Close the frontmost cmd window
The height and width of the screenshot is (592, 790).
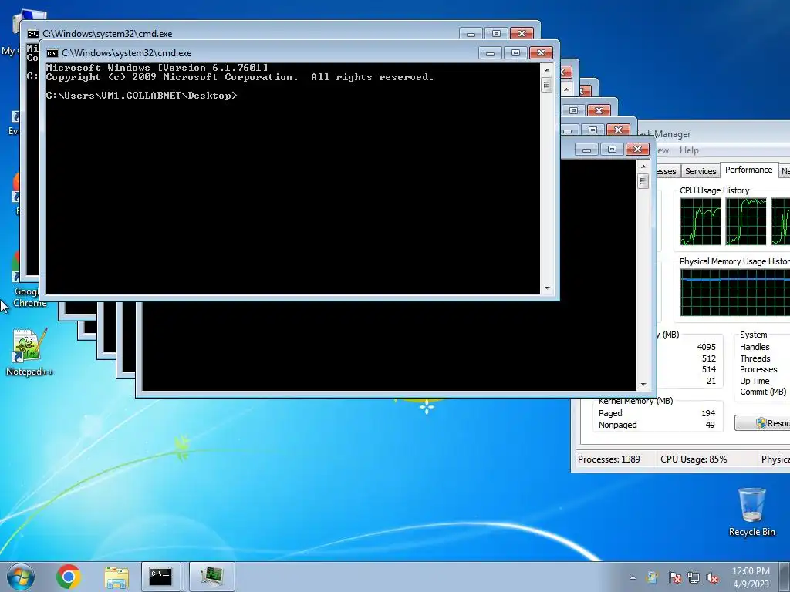coord(541,53)
